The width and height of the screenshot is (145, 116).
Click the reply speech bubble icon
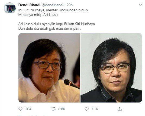(x=20, y=109)
